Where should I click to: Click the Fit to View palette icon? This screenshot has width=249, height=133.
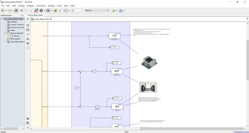(x=28, y=30)
